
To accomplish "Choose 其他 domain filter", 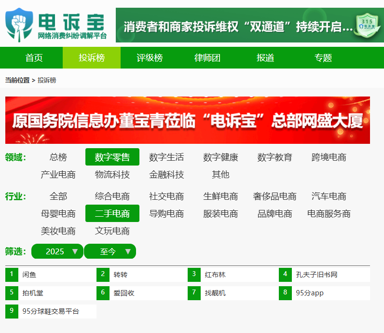I will [220, 175].
